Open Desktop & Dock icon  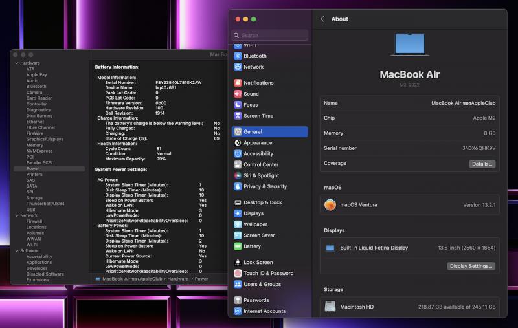coord(238,202)
